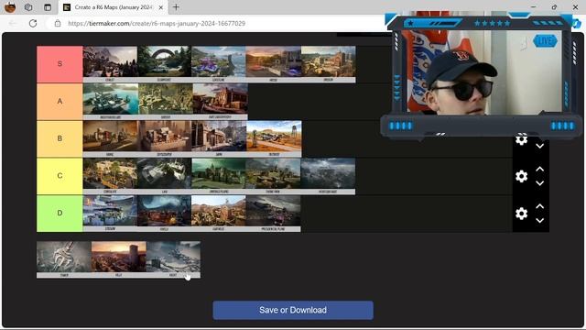Click the Save or Download button

tap(293, 310)
